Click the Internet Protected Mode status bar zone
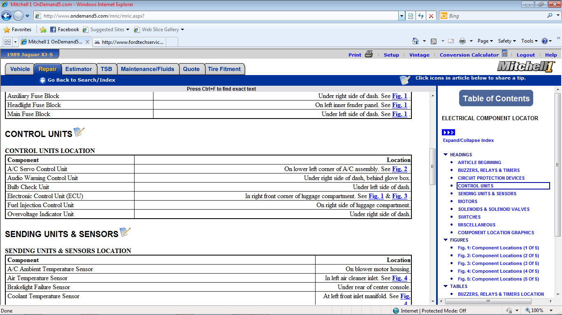This screenshot has height=315, width=562. click(429, 311)
